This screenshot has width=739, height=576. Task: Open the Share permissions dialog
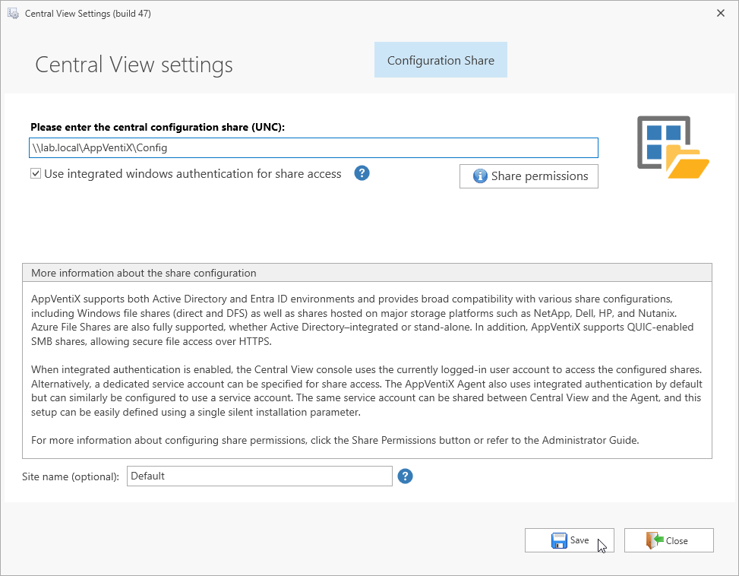click(529, 176)
